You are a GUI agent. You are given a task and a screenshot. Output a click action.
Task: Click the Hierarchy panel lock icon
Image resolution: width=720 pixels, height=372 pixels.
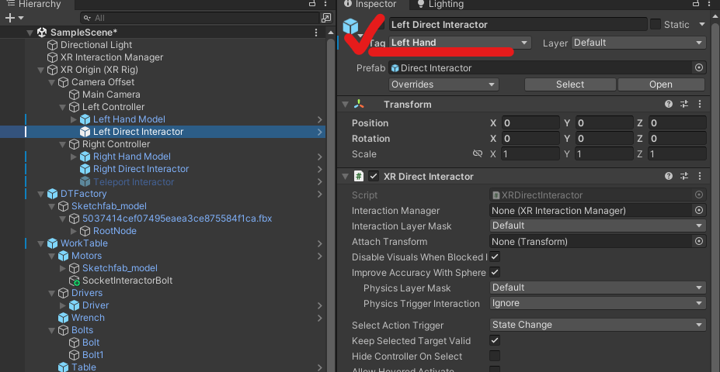tap(312, 4)
